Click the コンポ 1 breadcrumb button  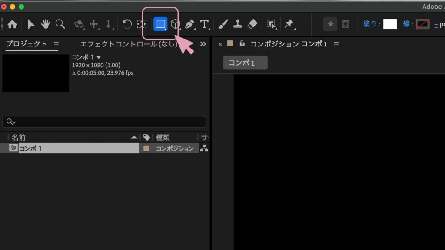point(245,62)
